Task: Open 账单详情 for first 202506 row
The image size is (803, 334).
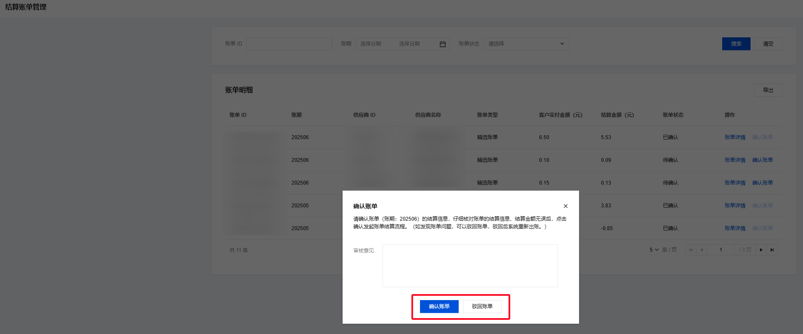Action: coord(735,137)
